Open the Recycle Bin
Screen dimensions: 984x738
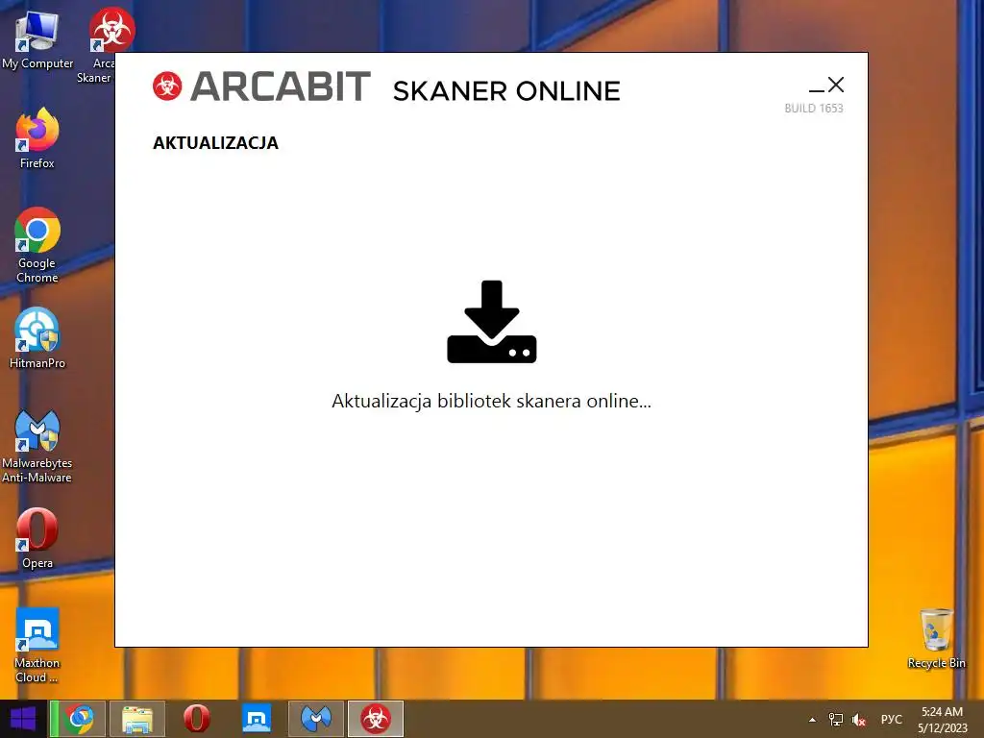pos(936,639)
